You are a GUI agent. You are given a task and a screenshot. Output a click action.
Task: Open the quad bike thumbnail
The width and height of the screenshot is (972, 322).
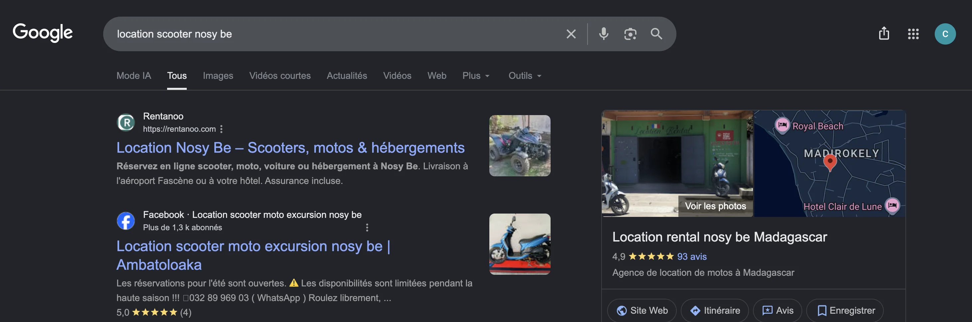pos(520,146)
